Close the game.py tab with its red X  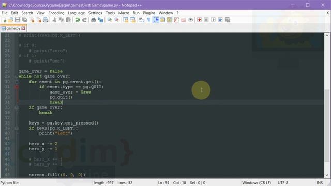[x=23, y=28]
